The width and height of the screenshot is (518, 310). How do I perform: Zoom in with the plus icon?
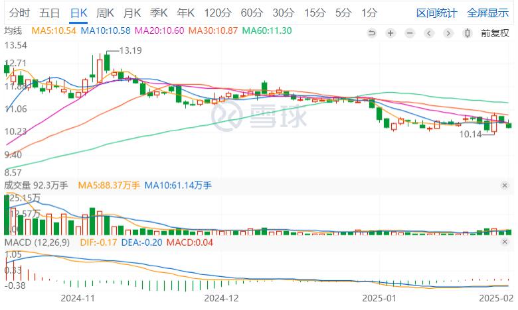pos(390,32)
